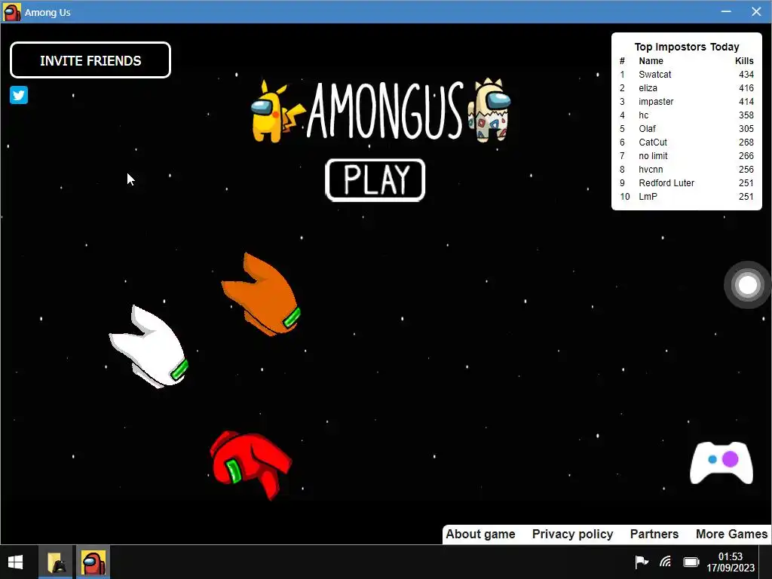Open the network signal tray icon
The width and height of the screenshot is (772, 579).
click(666, 562)
